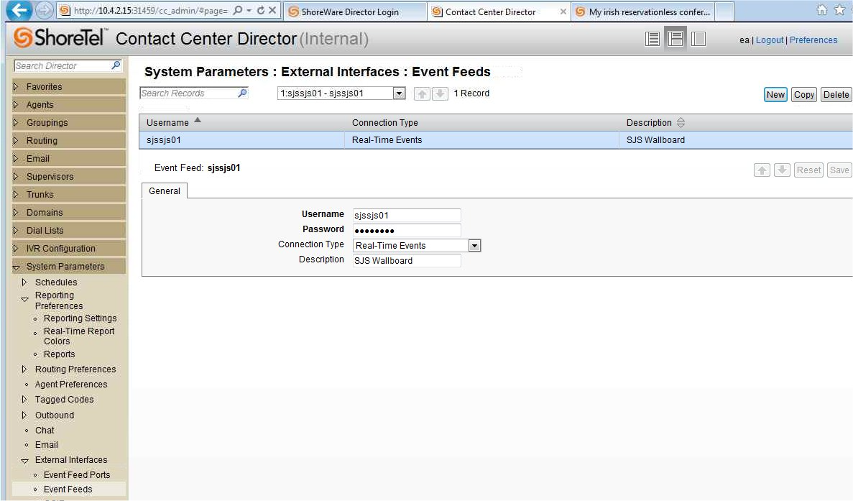The height and width of the screenshot is (501, 853).
Task: Select the General tab
Action: tap(165, 191)
